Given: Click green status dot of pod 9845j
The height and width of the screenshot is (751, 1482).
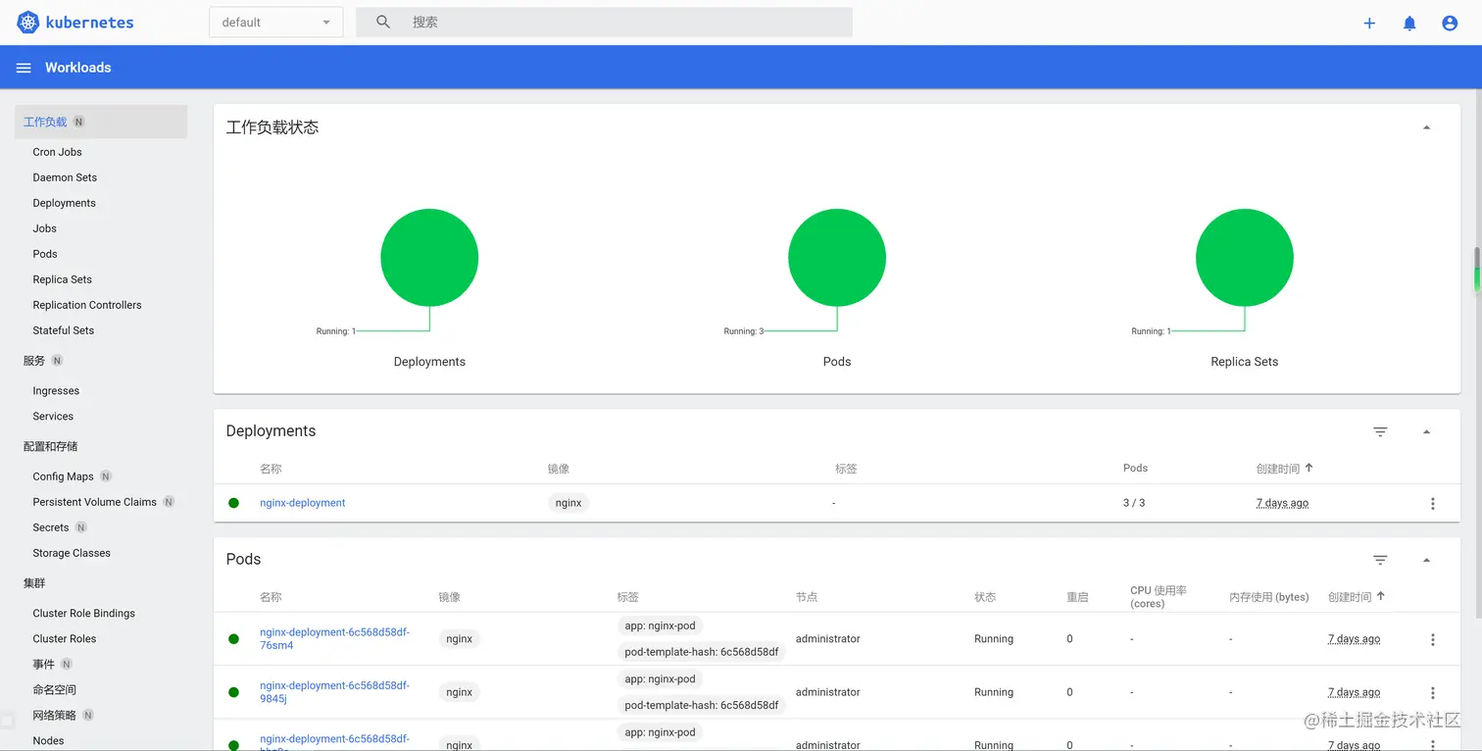Looking at the screenshot, I should click(233, 692).
